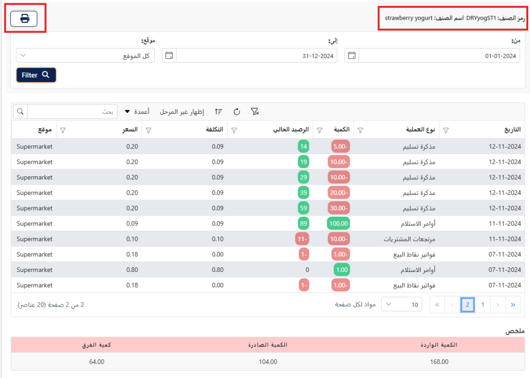Screen dimensions: 530x378
Task: Click the refresh icon above the table
Action: coord(237,111)
